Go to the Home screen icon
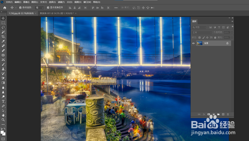This screenshot has width=249, height=141. pyautogui.click(x=5, y=8)
